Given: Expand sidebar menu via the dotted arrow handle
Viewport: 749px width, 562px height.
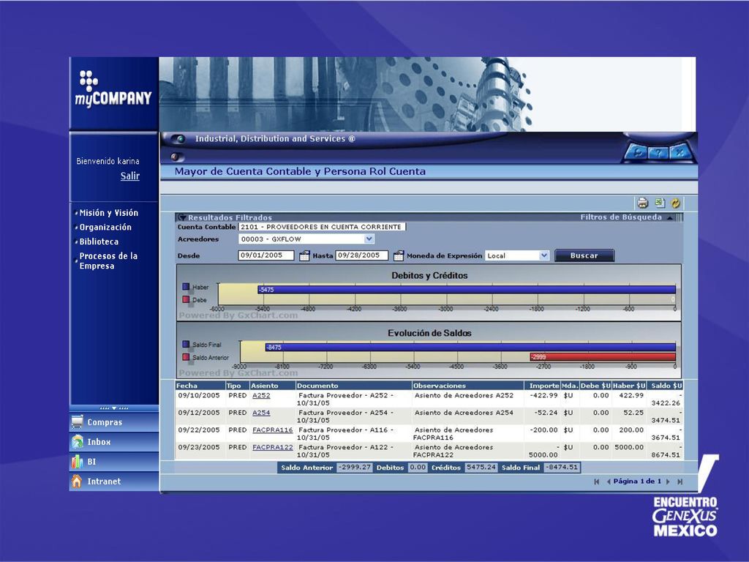Looking at the screenshot, I should coord(113,408).
